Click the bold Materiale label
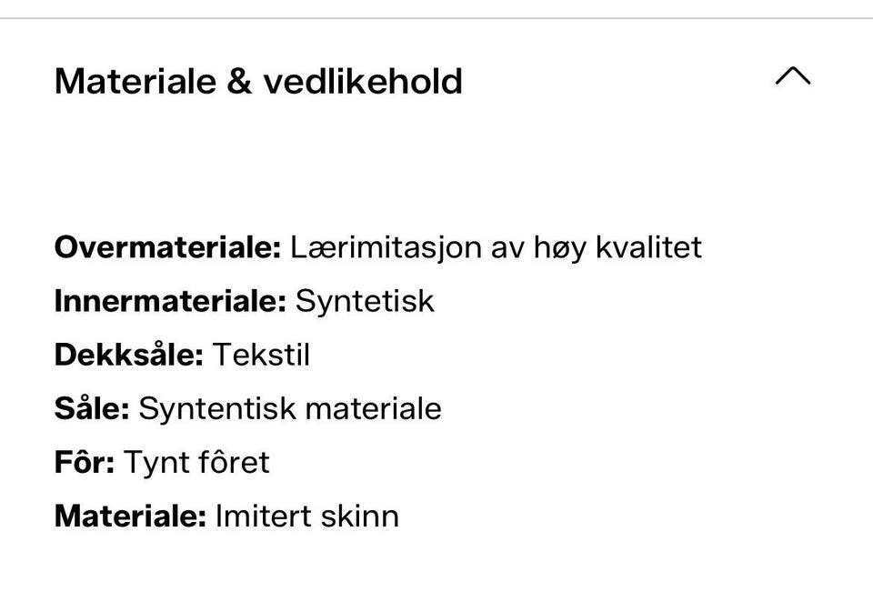The height and width of the screenshot is (602, 873). 130,515
